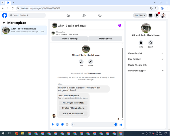Screen dimensions: 170x136
Task: Click More Options button
Action: tap(105, 39)
